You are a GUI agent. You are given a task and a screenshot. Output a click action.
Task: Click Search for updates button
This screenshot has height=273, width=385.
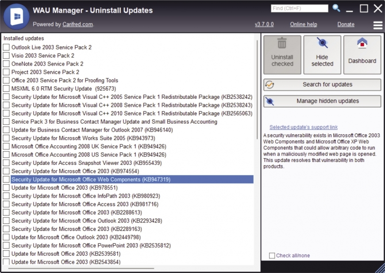322,85
